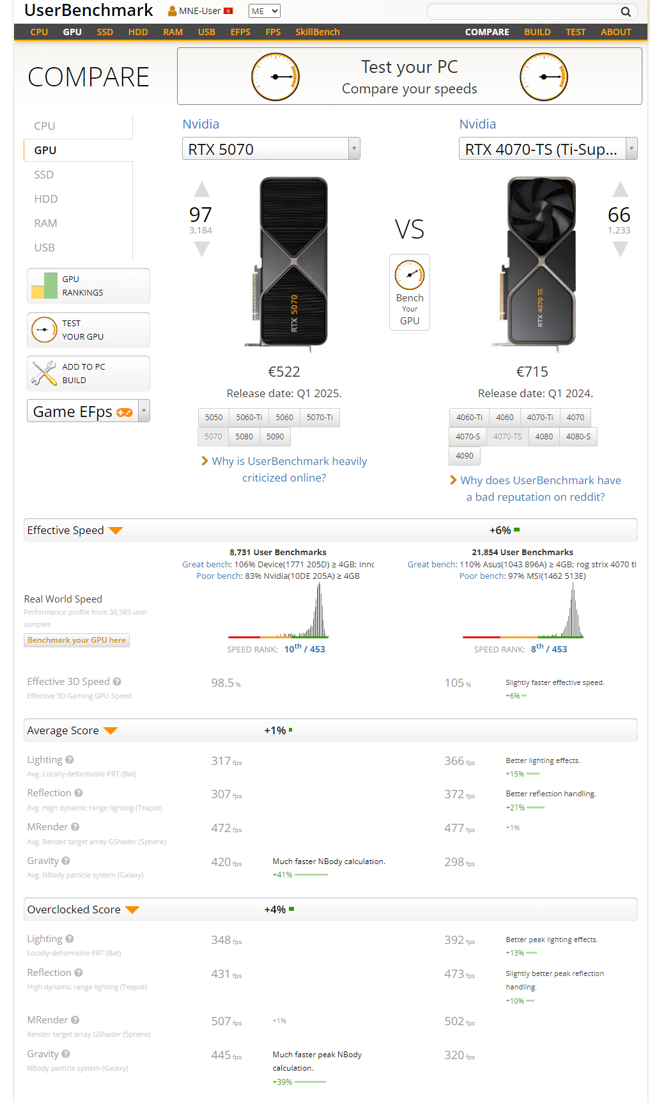Viewport: 650px width, 1102px height.
Task: Click the RTX 4070-TS speed rank 8th / 453
Action: tap(549, 649)
